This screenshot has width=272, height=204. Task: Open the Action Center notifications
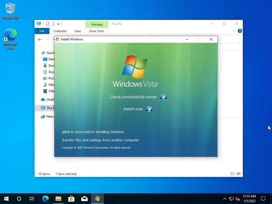pos(263,199)
